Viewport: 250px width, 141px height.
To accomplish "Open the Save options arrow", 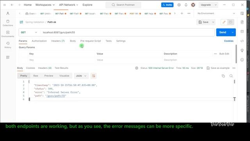I will (x=213, y=22).
